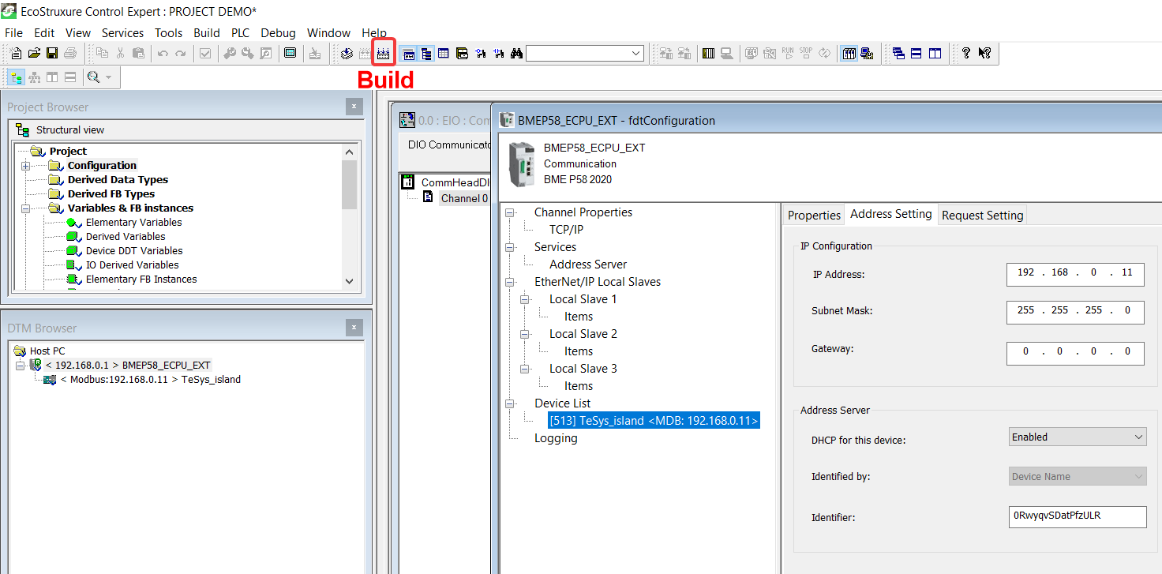Collapse the EtherNet/IP Local Slaves node
1162x574 pixels.
click(x=511, y=282)
